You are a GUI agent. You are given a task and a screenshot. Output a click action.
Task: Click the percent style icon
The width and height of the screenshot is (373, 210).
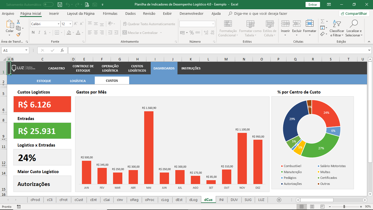(192, 33)
